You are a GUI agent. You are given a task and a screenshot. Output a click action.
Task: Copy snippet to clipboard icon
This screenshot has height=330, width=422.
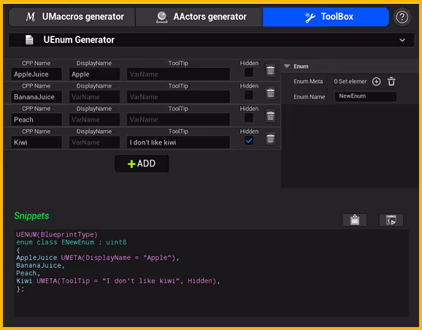pos(355,220)
